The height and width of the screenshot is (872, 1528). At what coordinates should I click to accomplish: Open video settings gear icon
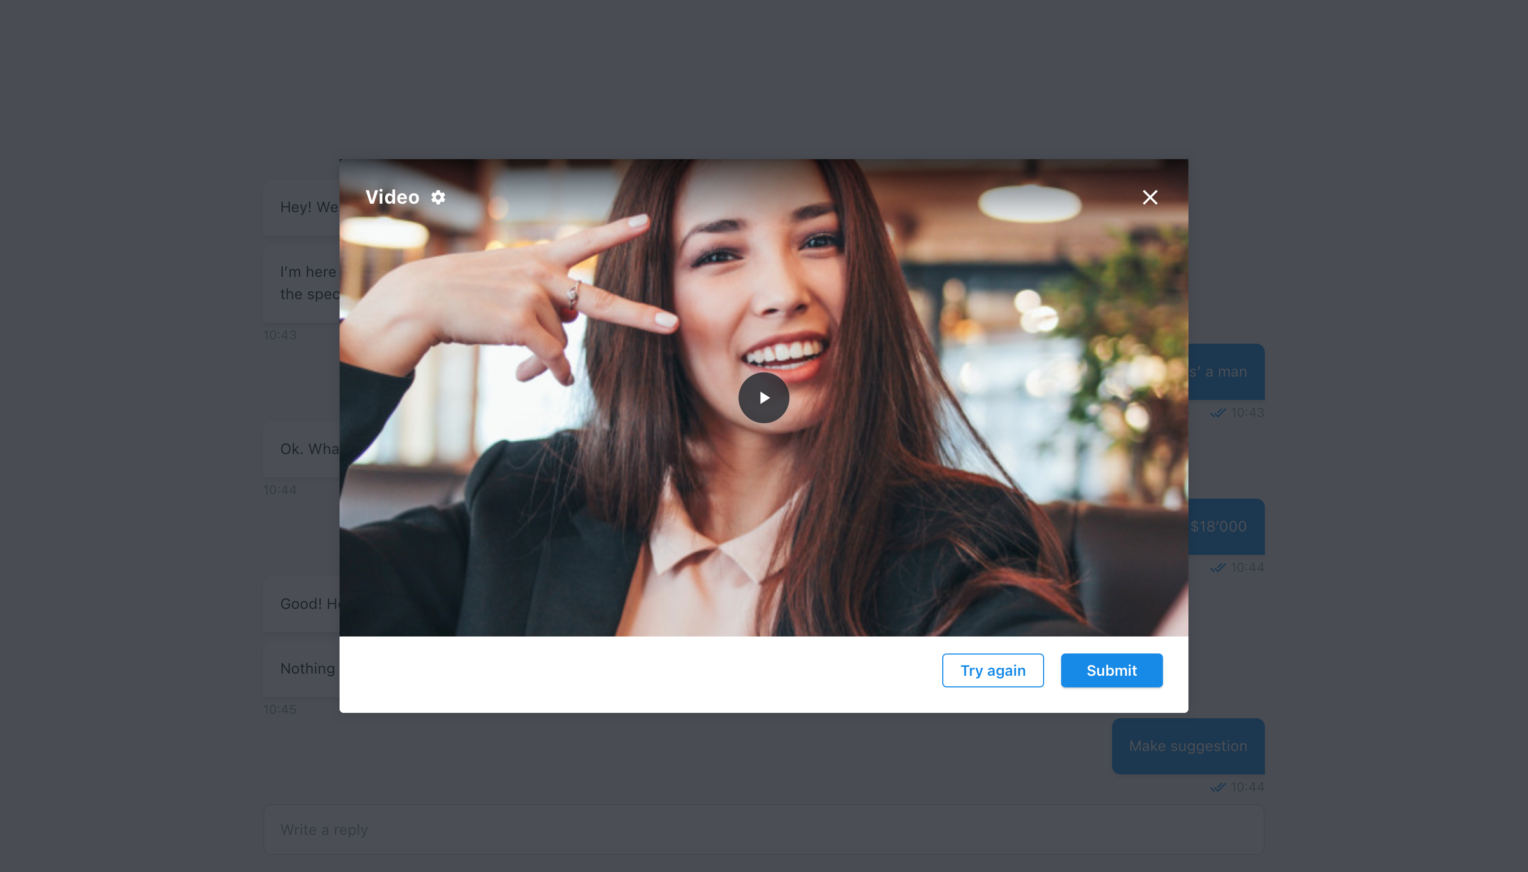tap(438, 197)
